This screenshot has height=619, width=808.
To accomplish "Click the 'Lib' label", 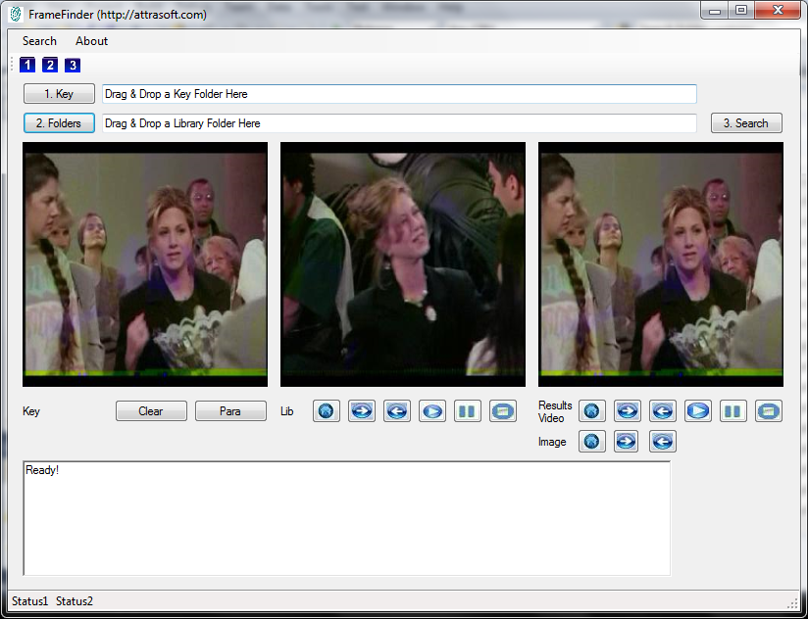I will pyautogui.click(x=287, y=411).
